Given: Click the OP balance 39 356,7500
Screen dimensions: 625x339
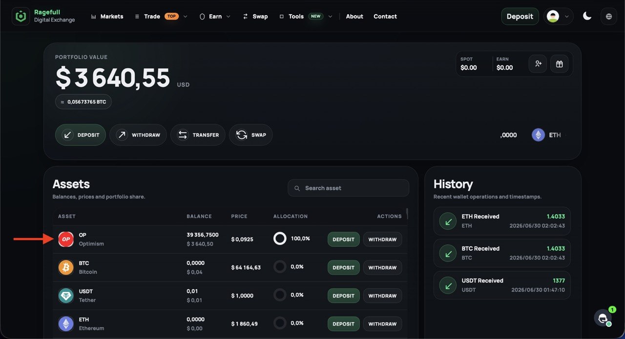Looking at the screenshot, I should coord(203,235).
